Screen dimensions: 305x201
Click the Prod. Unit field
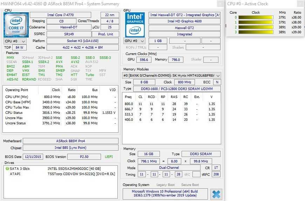(x=106, y=34)
